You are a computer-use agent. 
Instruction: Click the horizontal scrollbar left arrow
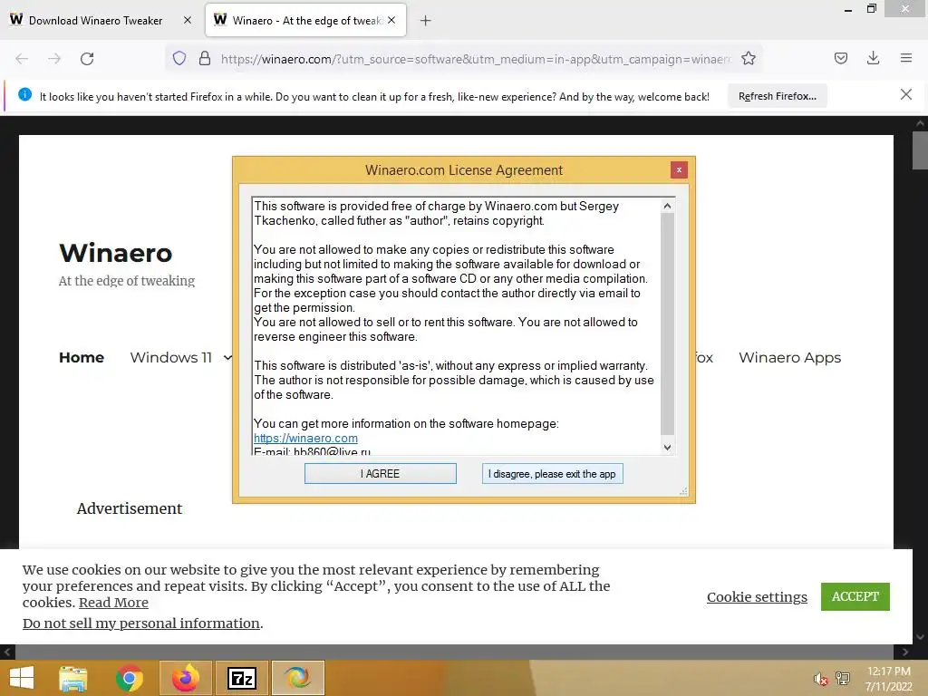click(x=7, y=652)
